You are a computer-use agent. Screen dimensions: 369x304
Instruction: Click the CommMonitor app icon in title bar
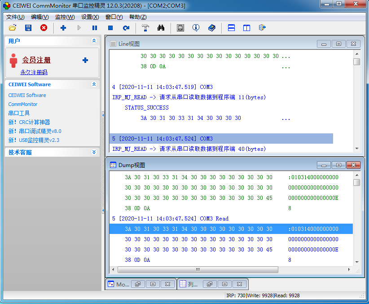click(7, 6)
